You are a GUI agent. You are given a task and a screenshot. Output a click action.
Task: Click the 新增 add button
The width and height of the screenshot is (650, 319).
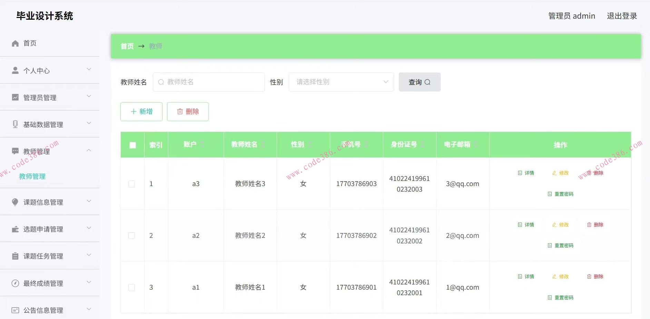141,112
